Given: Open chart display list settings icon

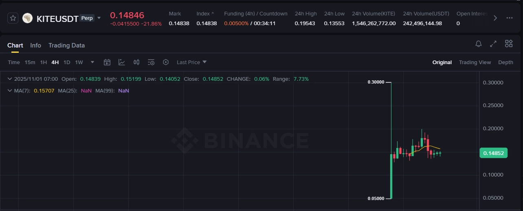Looking at the screenshot, I should (x=151, y=62).
